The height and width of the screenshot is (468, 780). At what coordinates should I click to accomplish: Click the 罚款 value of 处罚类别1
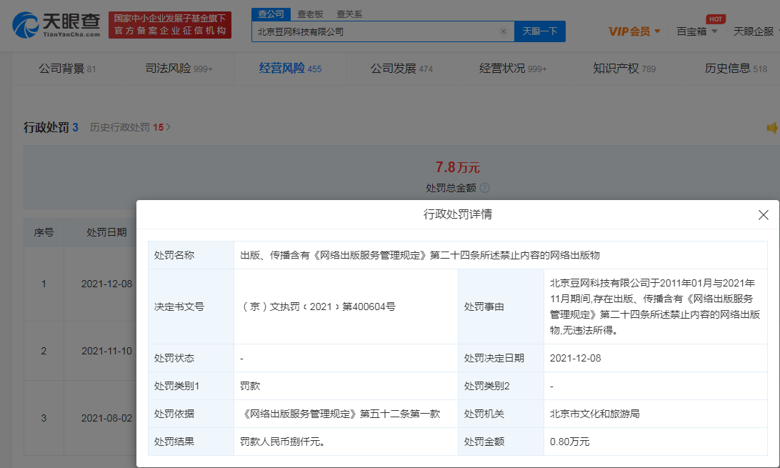point(250,386)
